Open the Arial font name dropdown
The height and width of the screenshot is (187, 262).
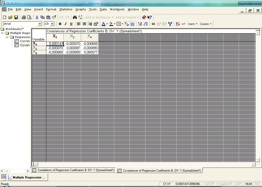tap(39, 24)
